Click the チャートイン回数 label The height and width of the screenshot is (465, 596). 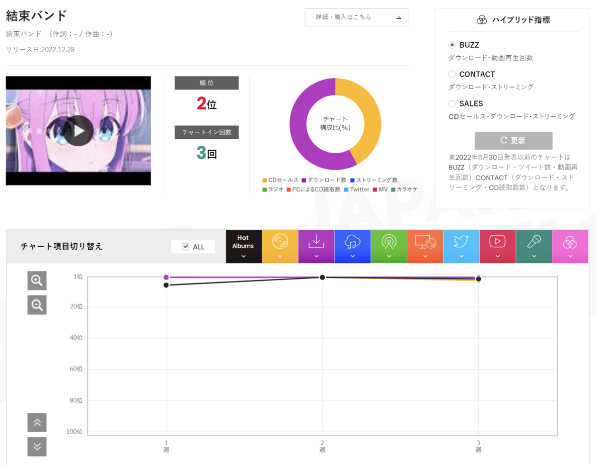(207, 132)
